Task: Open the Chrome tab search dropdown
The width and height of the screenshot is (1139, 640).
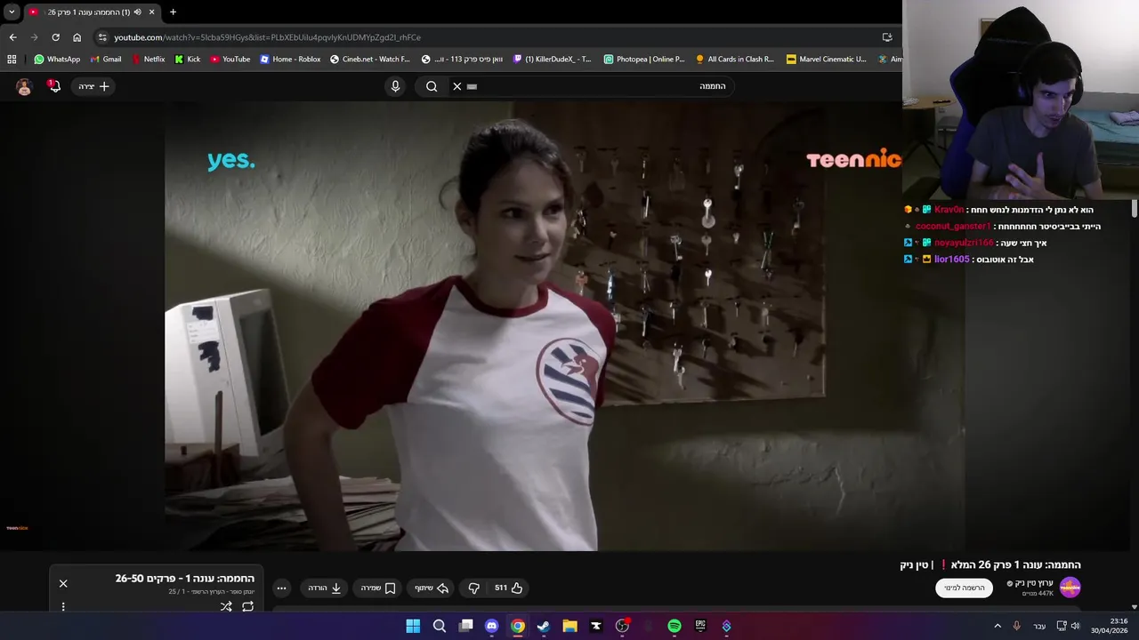Action: 12,12
